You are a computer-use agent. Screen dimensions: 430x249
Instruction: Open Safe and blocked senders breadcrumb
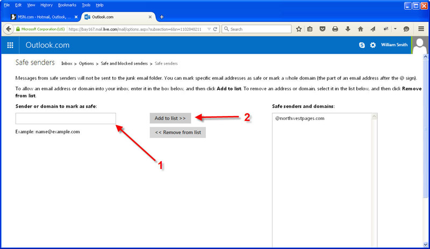[124, 63]
